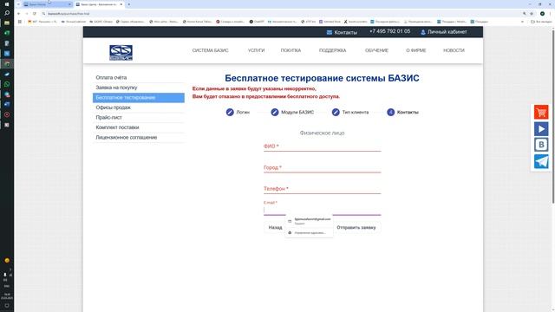
Task: Open Контакты link in top bar
Action: [x=345, y=33]
